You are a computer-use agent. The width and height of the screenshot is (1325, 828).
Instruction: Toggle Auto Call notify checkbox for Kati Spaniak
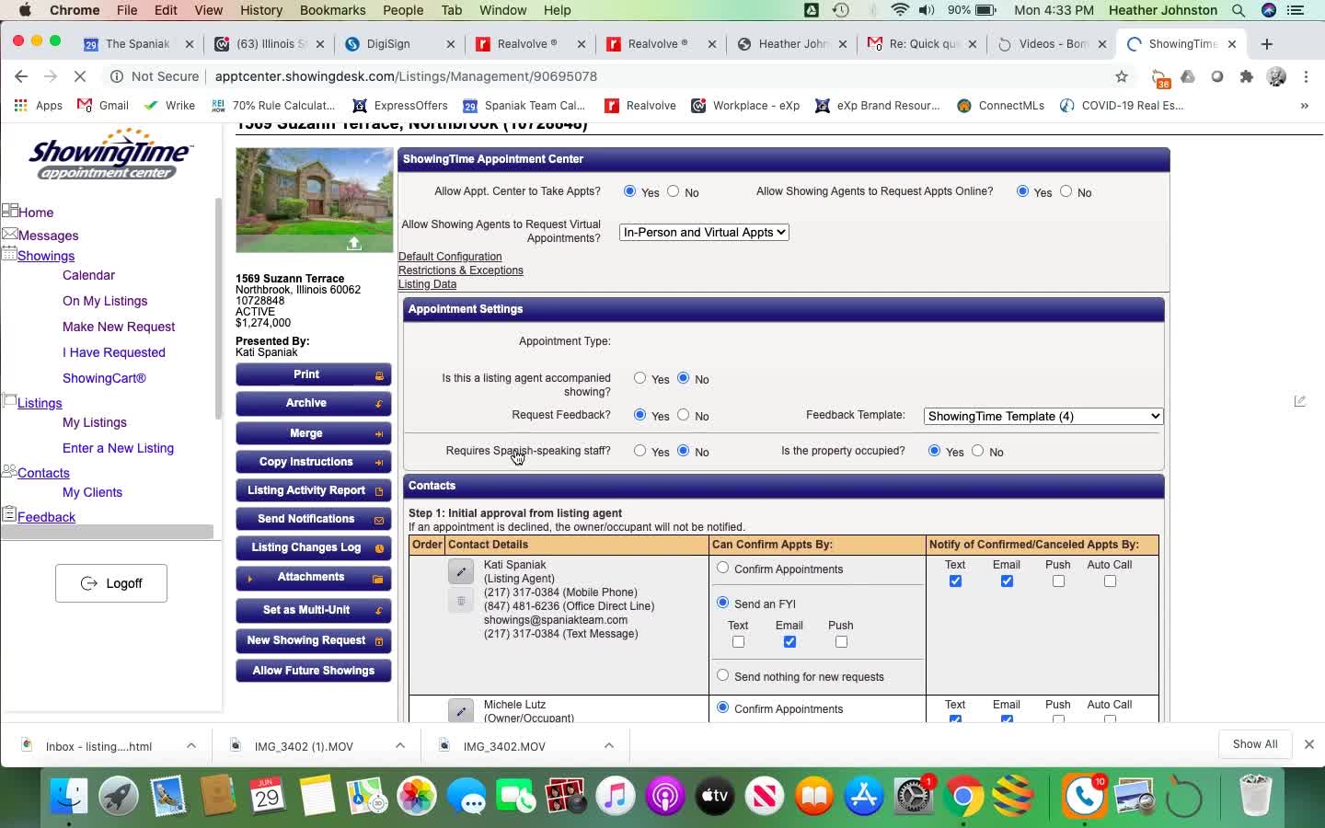[1110, 581]
